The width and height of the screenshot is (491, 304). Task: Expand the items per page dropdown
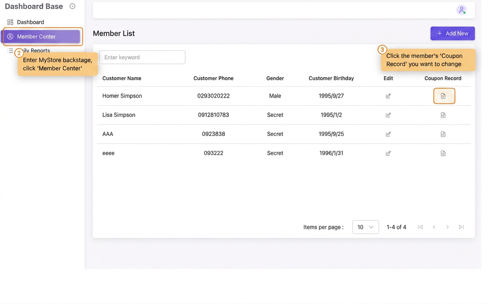coord(365,227)
